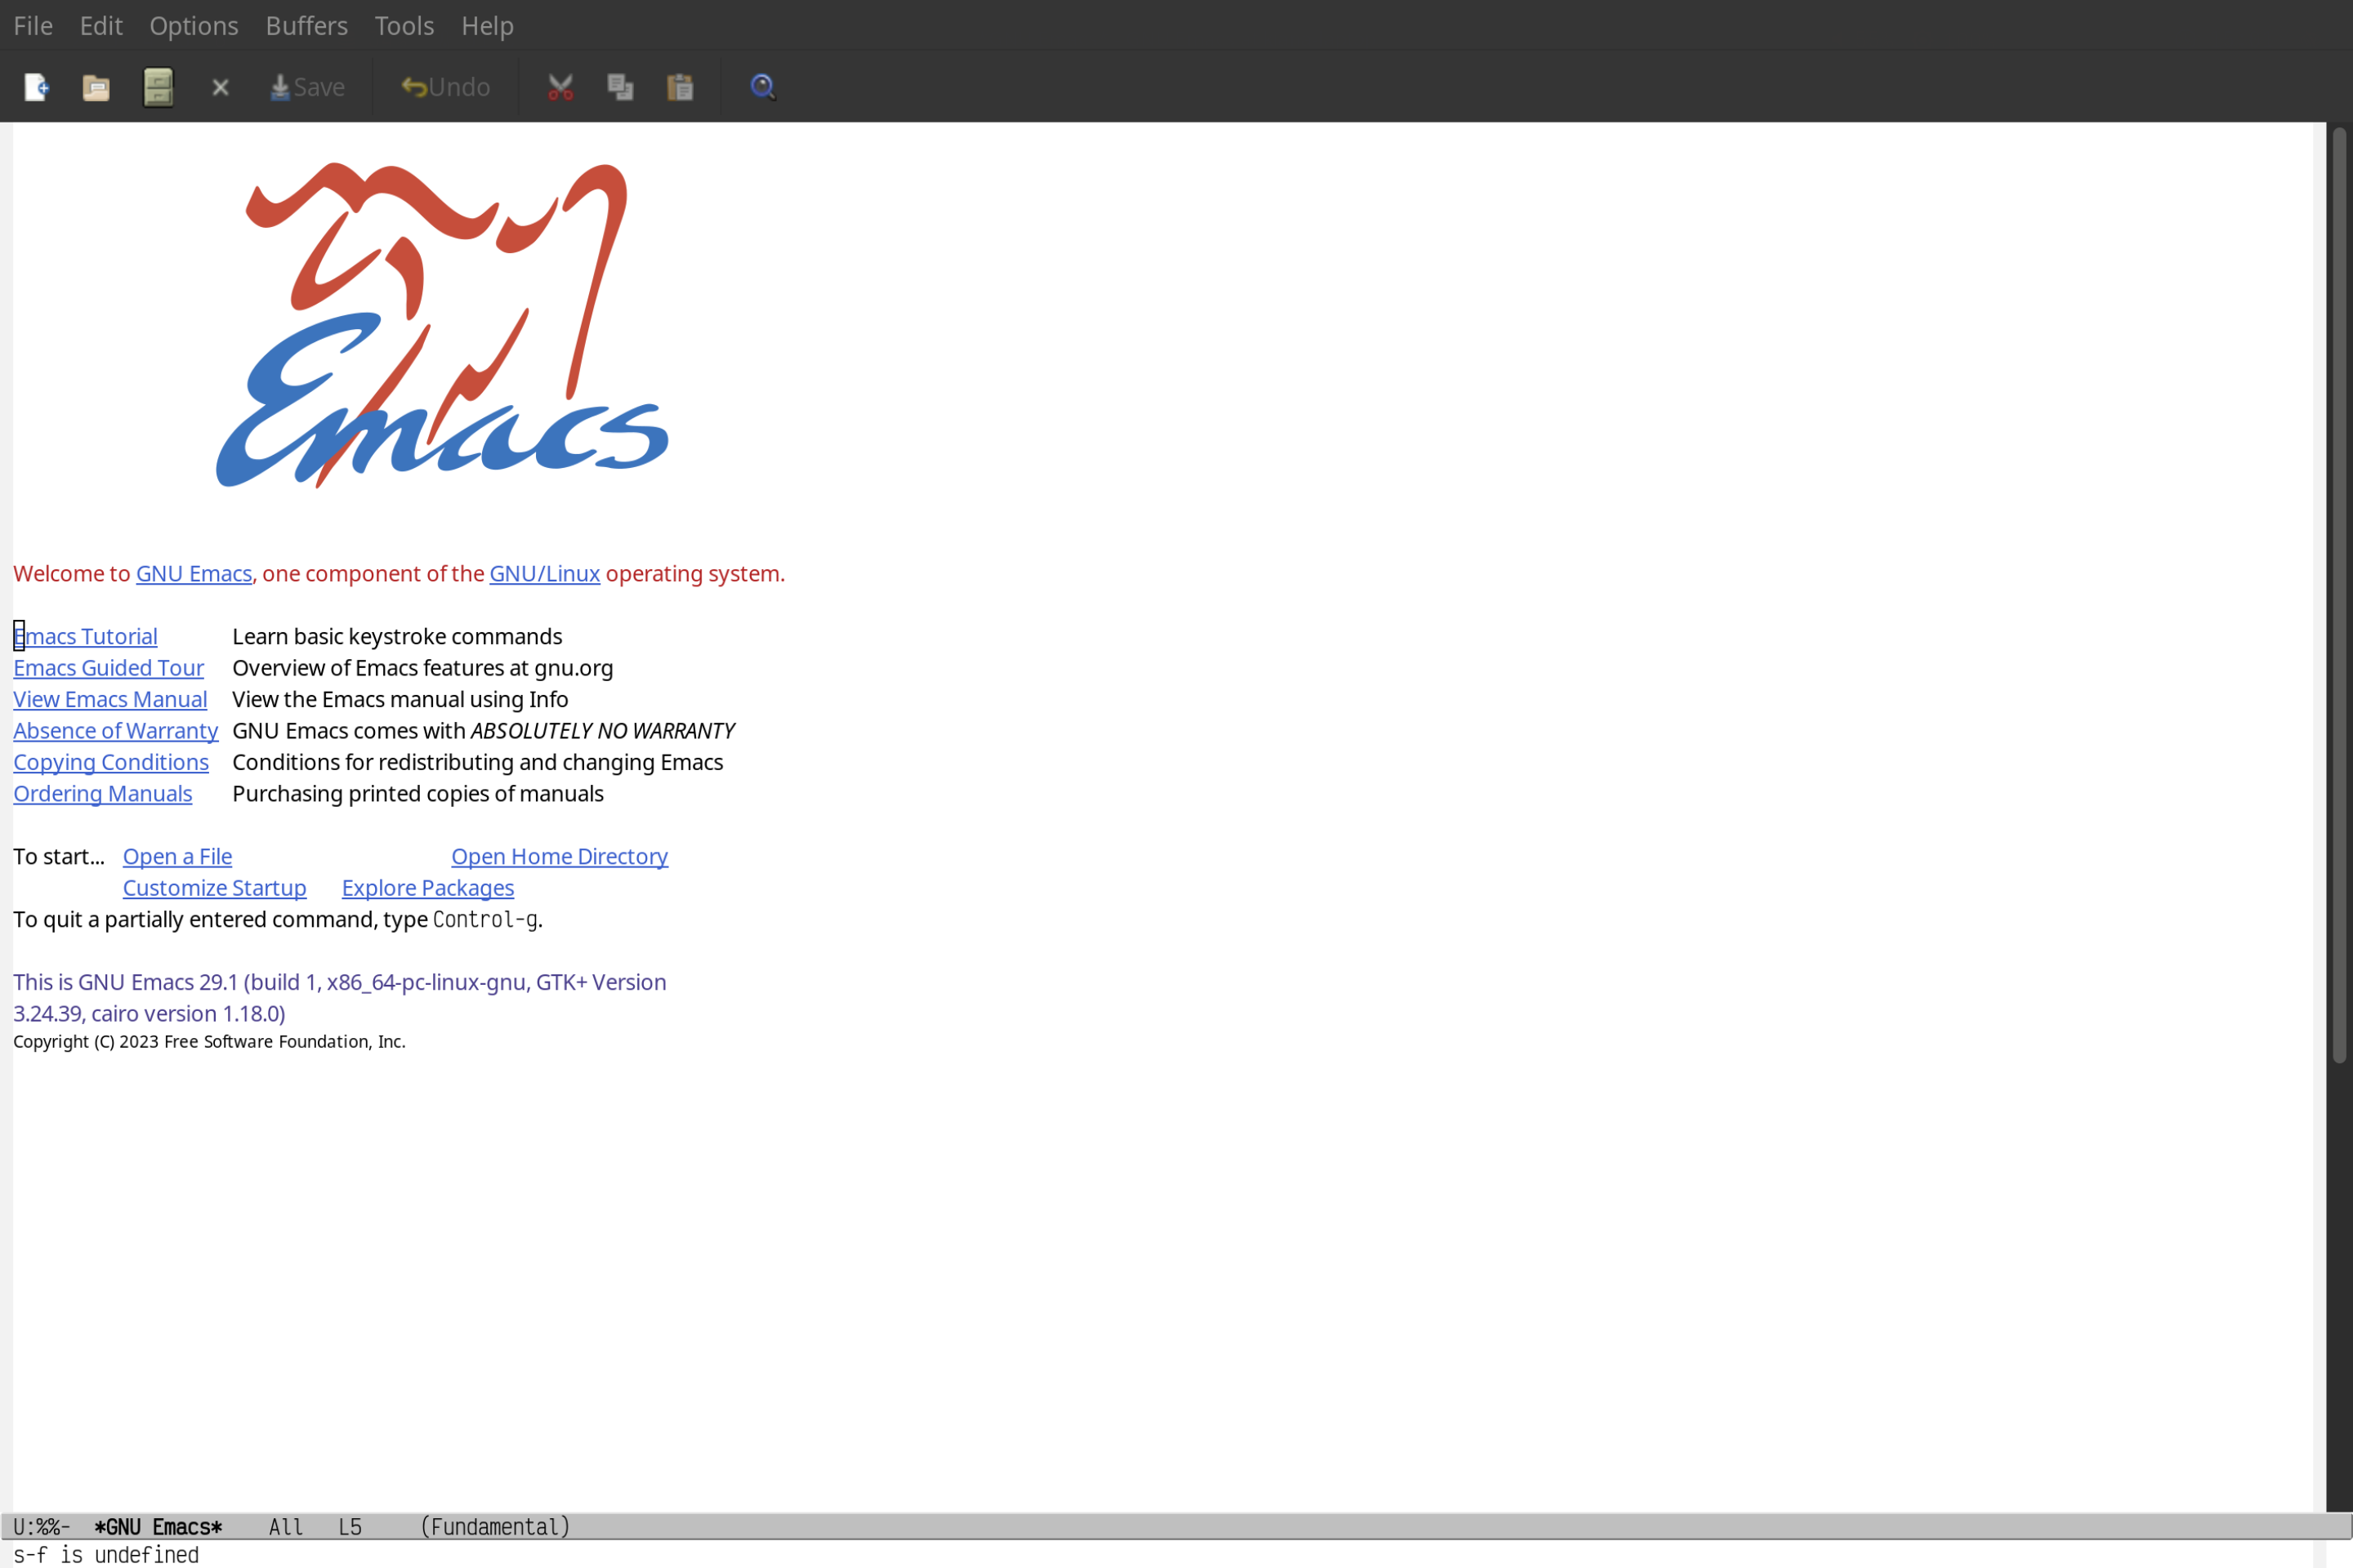Screen dimensions: 2353x1568
Task: Open file using folder icon
Action: (95, 86)
